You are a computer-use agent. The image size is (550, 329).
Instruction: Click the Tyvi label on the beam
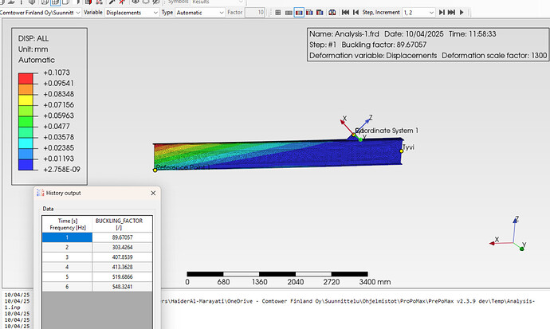point(407,148)
